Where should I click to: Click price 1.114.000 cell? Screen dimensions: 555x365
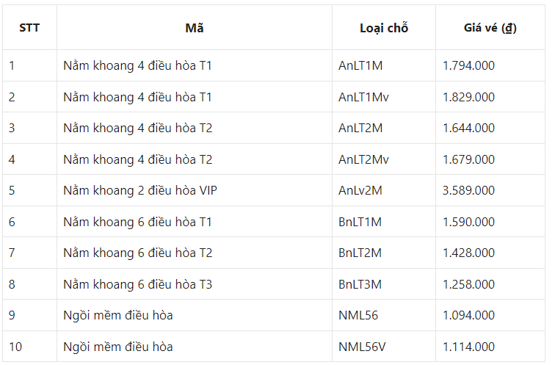(x=468, y=347)
